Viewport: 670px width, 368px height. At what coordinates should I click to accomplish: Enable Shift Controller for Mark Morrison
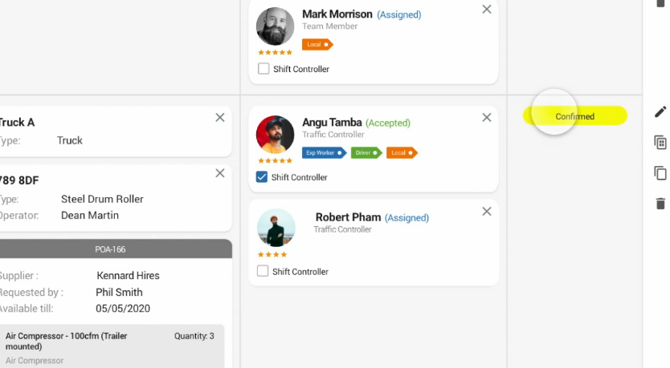coord(264,69)
